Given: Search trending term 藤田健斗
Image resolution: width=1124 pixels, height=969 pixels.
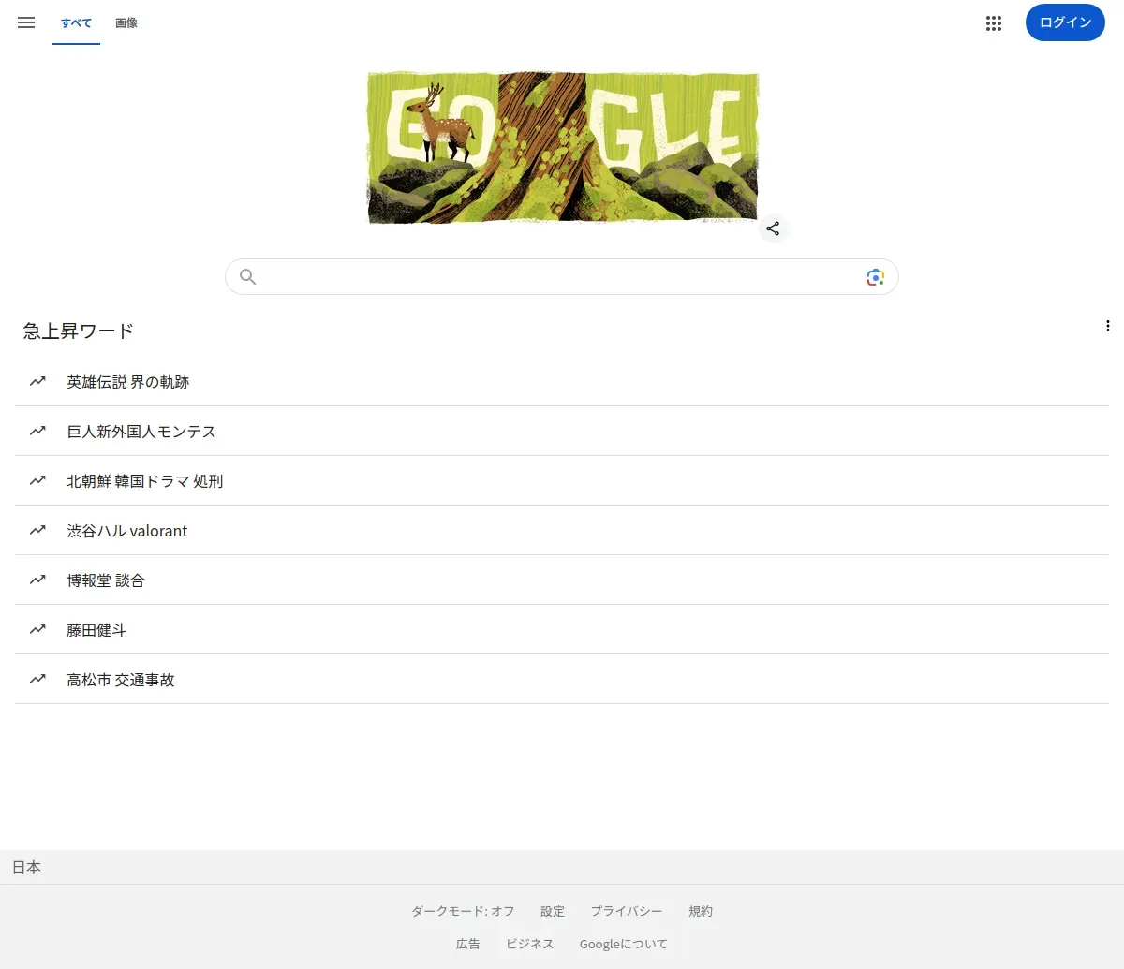Looking at the screenshot, I should 562,630.
